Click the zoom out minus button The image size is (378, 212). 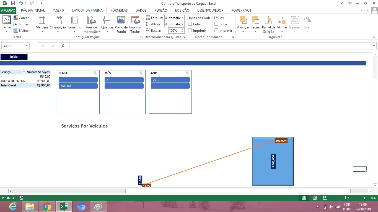pyautogui.click(x=333, y=198)
